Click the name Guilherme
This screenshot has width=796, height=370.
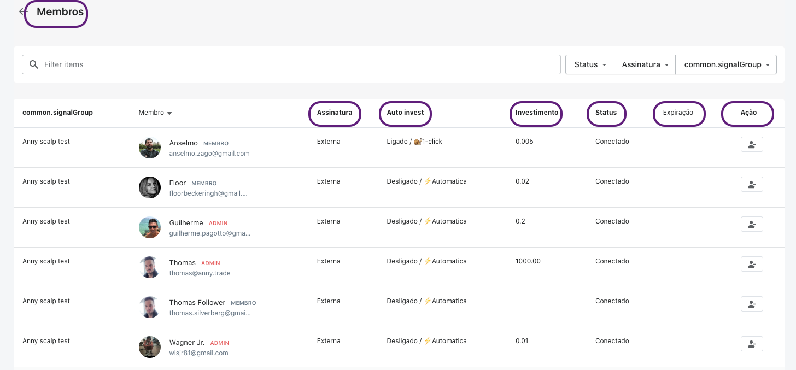point(186,223)
